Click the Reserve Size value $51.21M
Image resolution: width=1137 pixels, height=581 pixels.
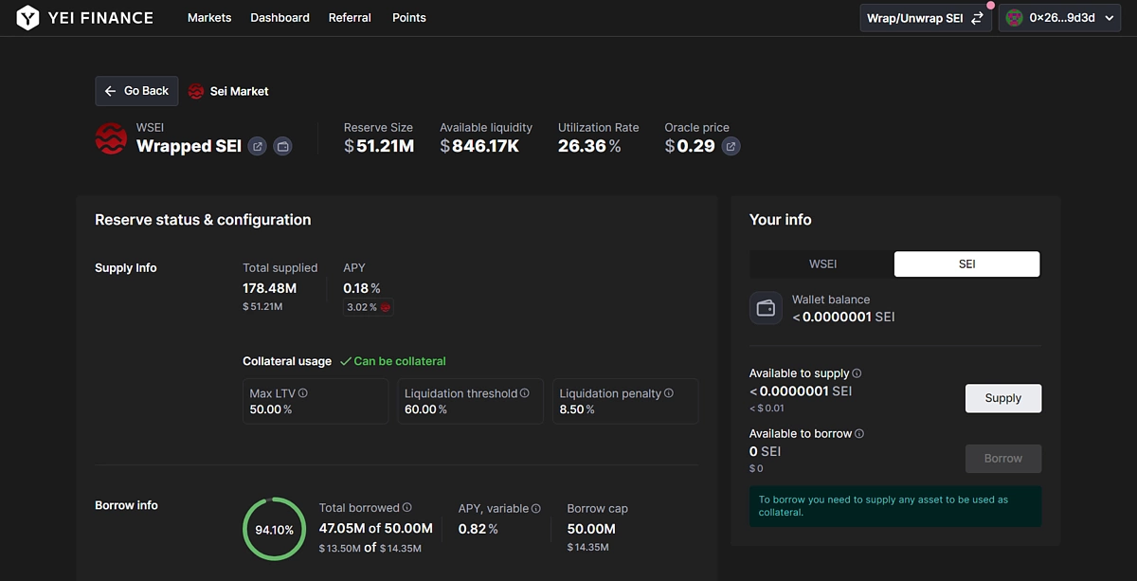(379, 146)
